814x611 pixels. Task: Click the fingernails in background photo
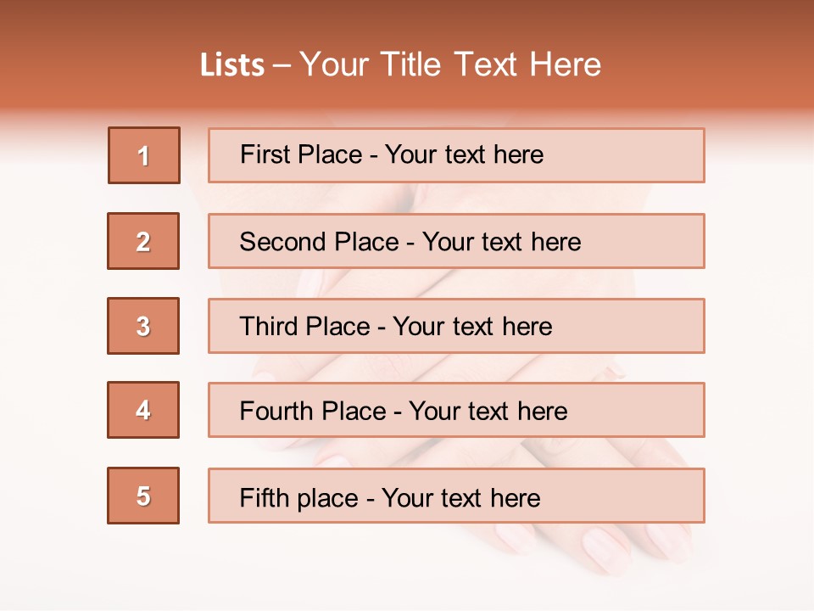(606, 547)
